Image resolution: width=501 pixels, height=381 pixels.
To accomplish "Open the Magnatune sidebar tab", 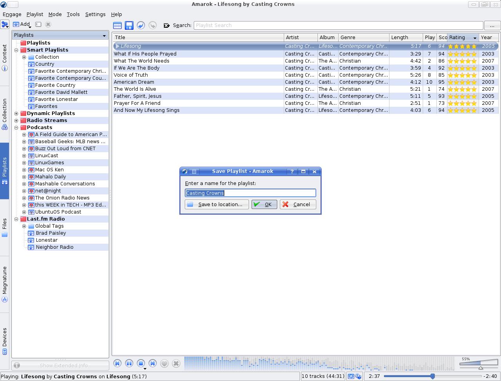I will point(5,284).
